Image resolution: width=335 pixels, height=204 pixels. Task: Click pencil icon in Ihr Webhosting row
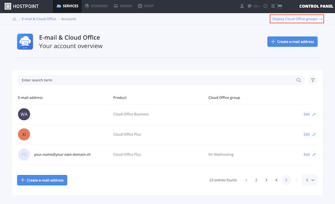click(x=314, y=155)
